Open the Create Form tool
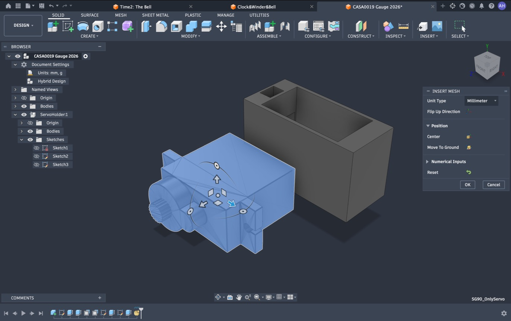Viewport: 511px width, 321px height. [x=127, y=26]
